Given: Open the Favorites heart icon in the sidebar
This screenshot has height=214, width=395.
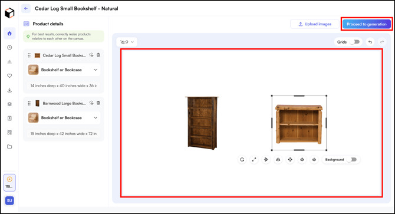Looking at the screenshot, I should point(9,75).
